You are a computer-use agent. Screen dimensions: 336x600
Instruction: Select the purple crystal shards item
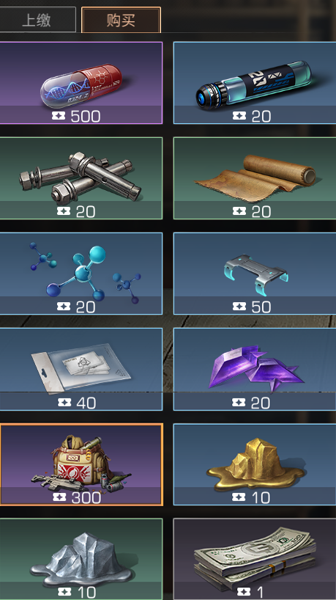255,369
